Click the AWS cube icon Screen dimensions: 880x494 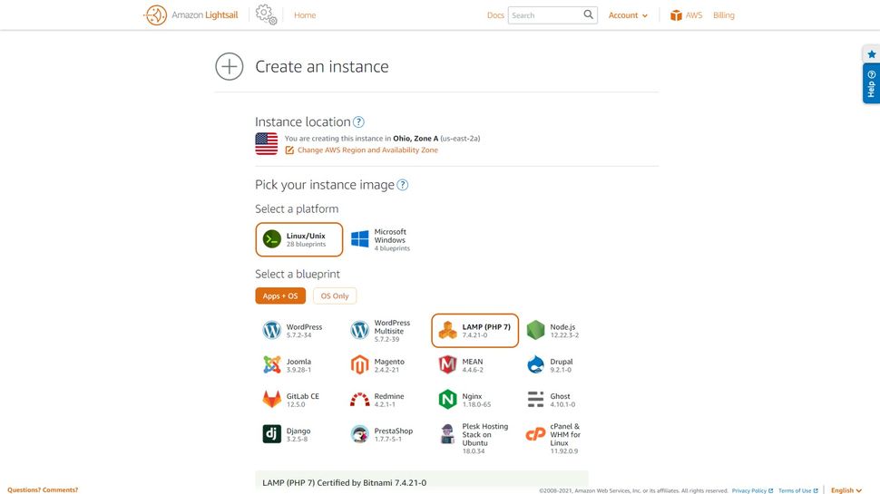click(x=676, y=15)
